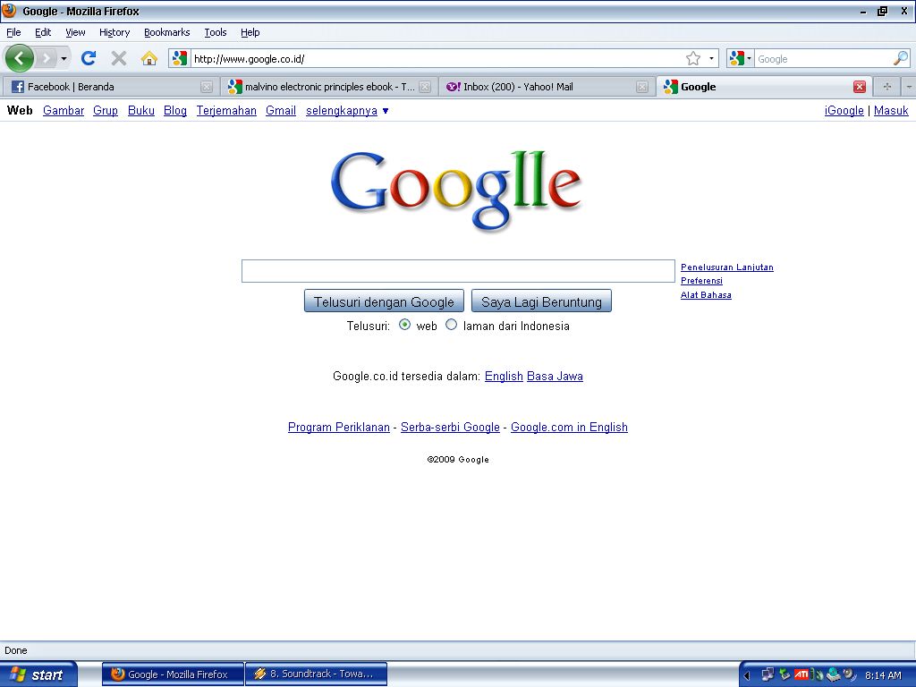This screenshot has width=916, height=687.
Task: Open Google.com in English link
Action: point(570,427)
